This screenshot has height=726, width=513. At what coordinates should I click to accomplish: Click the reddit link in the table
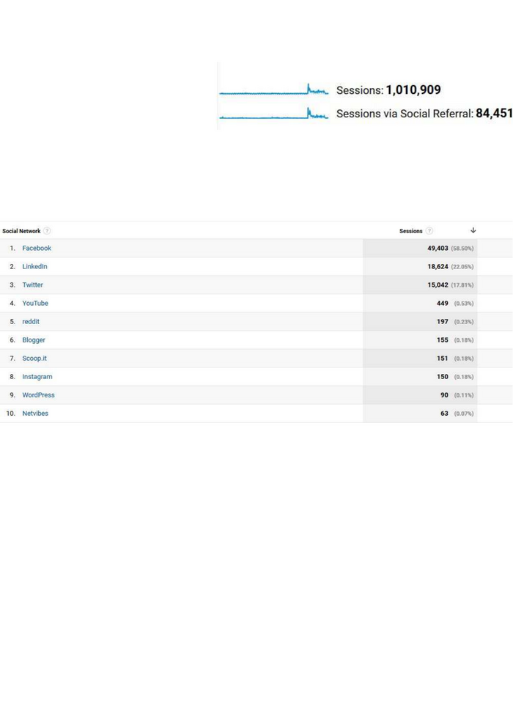[x=31, y=322]
